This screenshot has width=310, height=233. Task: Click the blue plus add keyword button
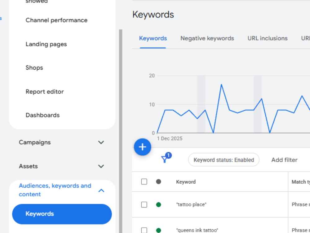click(x=142, y=147)
